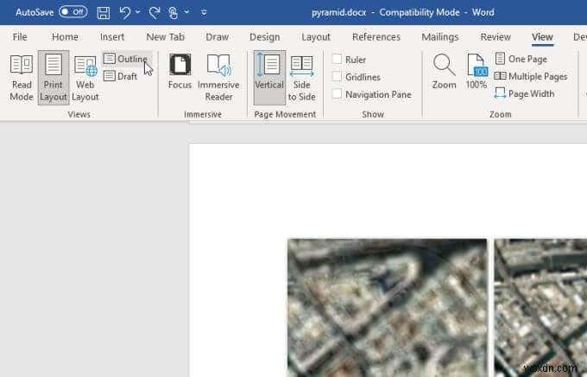Choose One Page zoom
Image resolution: width=587 pixels, height=377 pixels.
pyautogui.click(x=521, y=59)
